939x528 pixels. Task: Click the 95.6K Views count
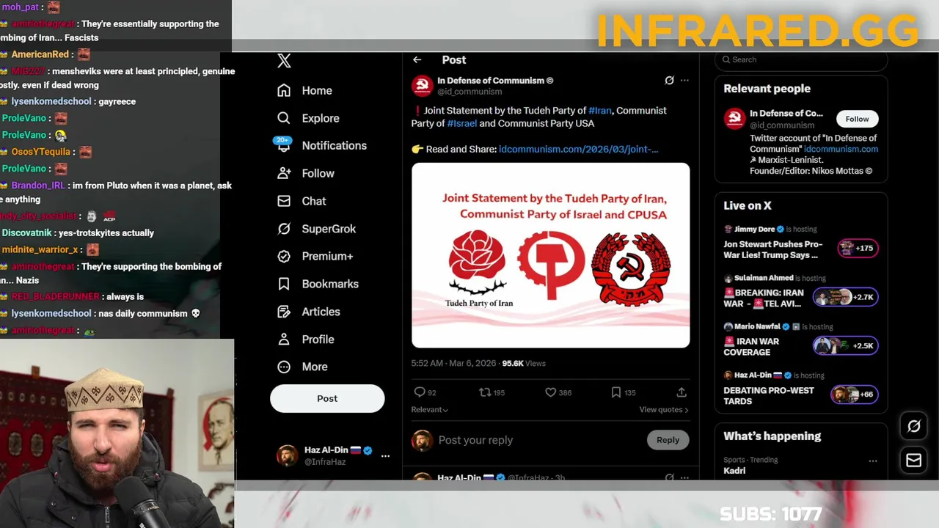click(x=524, y=364)
